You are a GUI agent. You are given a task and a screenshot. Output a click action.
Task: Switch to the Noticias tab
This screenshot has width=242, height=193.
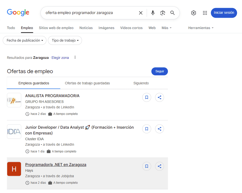pyautogui.click(x=86, y=28)
